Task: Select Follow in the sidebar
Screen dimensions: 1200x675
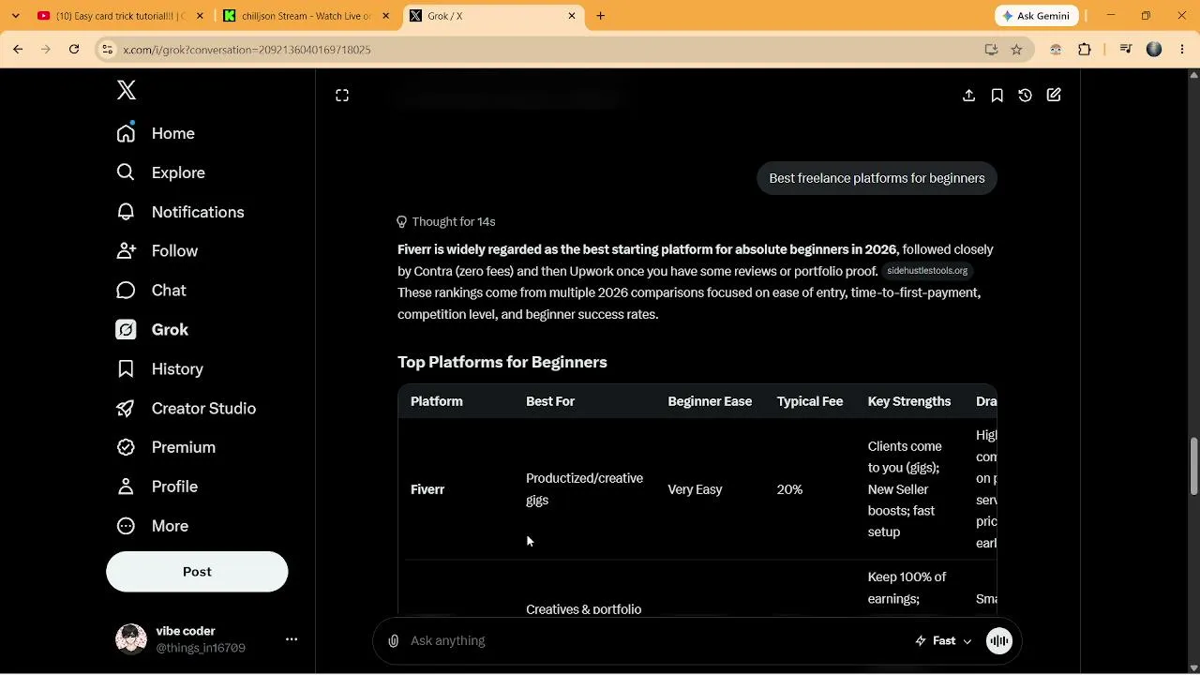Action: click(x=157, y=251)
